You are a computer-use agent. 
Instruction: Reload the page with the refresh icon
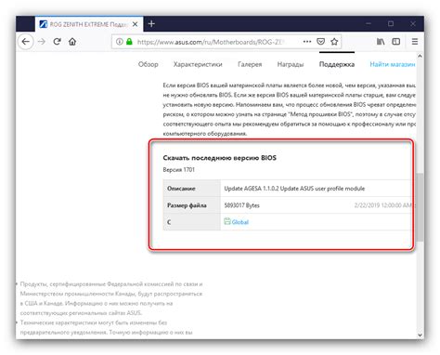[x=57, y=41]
